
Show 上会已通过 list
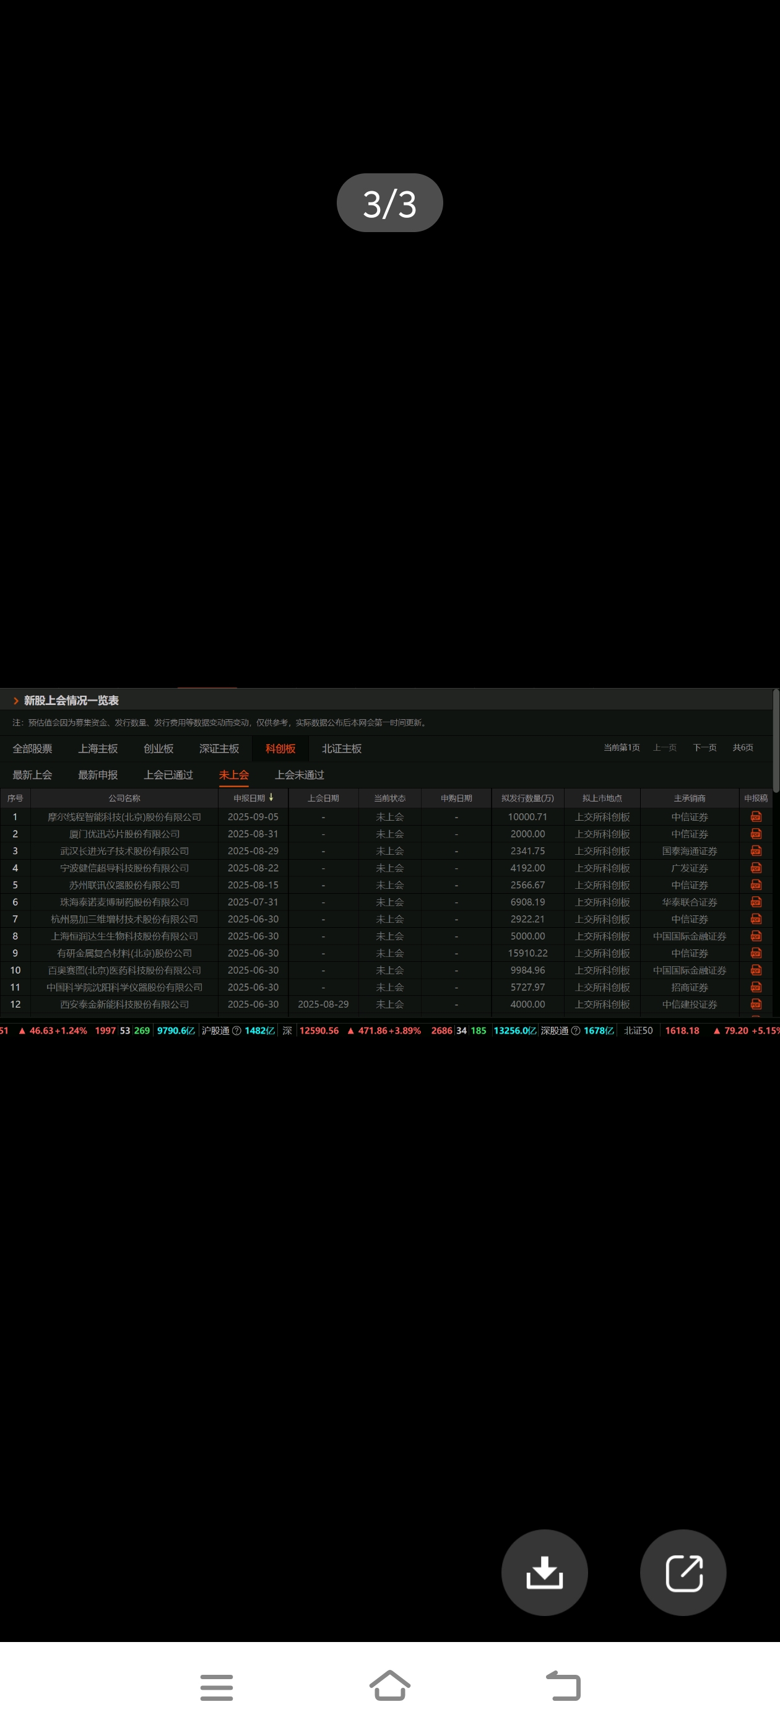click(x=168, y=775)
